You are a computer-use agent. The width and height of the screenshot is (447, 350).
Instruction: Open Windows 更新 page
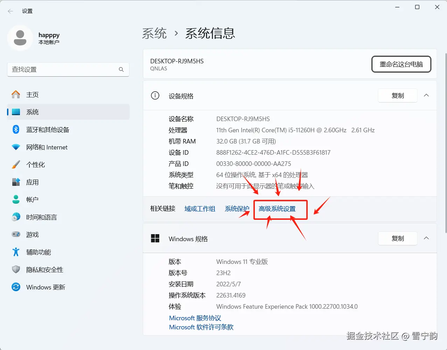coord(68,287)
